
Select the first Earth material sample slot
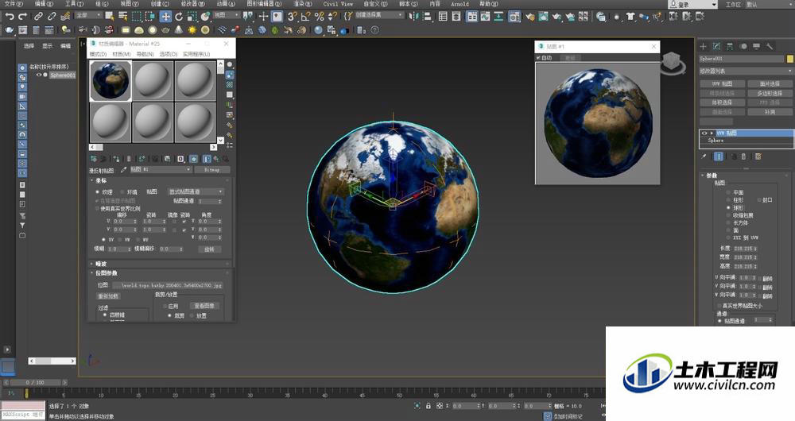111,80
